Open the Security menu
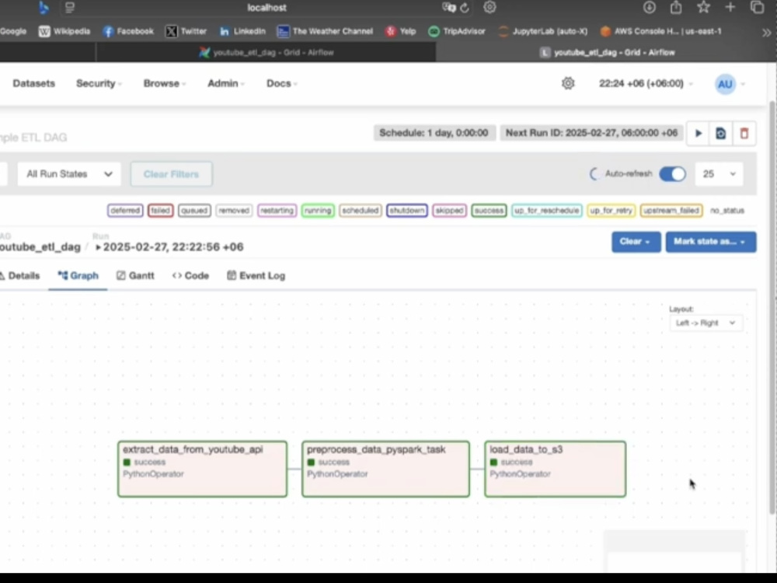Image resolution: width=777 pixels, height=583 pixels. coord(99,83)
